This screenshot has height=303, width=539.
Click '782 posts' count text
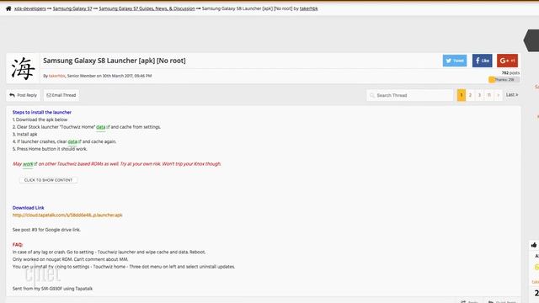point(510,73)
